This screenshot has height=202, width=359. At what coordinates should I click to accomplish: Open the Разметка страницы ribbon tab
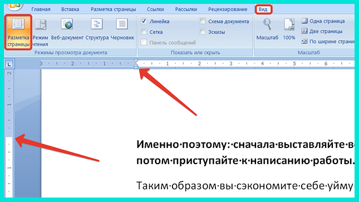(x=114, y=9)
